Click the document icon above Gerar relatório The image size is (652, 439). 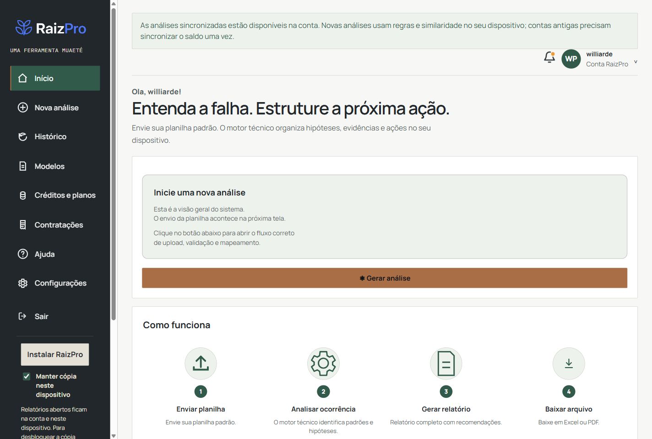coord(446,363)
